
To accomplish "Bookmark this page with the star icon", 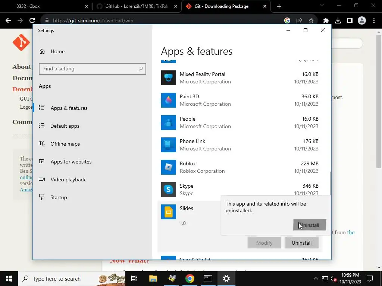I will [x=311, y=21].
